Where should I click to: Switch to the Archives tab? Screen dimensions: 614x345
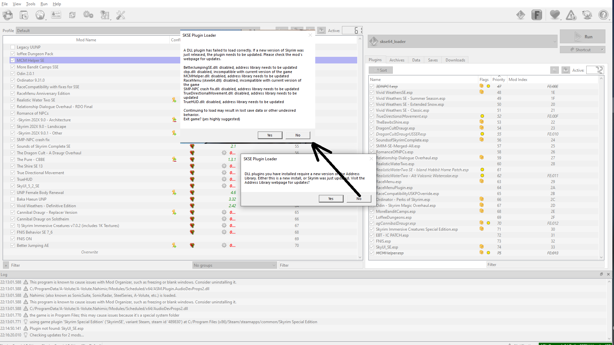click(x=397, y=60)
